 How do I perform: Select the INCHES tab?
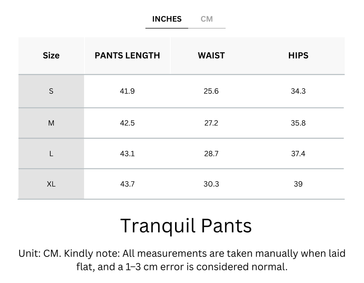[166, 19]
